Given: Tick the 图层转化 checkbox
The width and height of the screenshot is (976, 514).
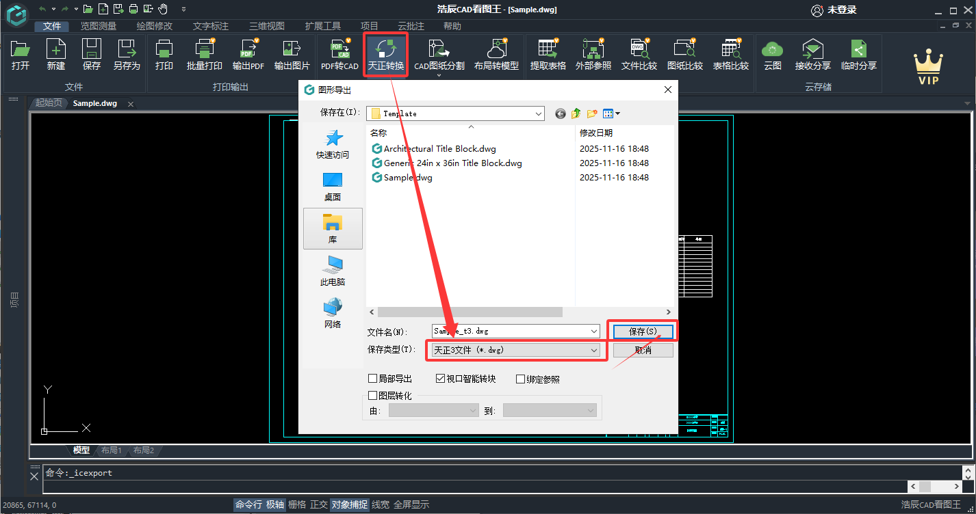Looking at the screenshot, I should click(373, 395).
